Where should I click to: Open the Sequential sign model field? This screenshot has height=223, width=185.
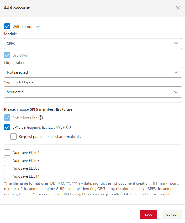(93, 92)
